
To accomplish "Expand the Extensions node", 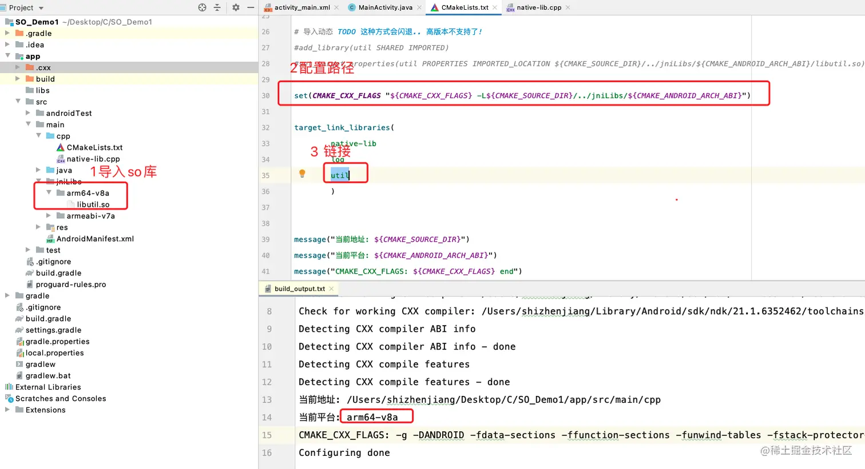I will pos(7,410).
